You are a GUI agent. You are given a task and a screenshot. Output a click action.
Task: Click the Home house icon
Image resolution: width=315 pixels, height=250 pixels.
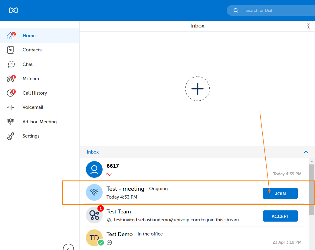11,36
